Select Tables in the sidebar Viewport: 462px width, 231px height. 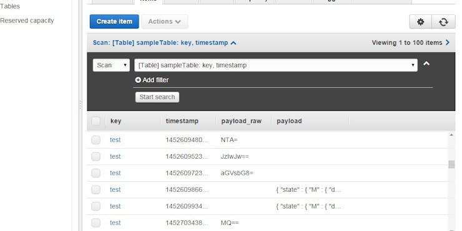pos(10,6)
